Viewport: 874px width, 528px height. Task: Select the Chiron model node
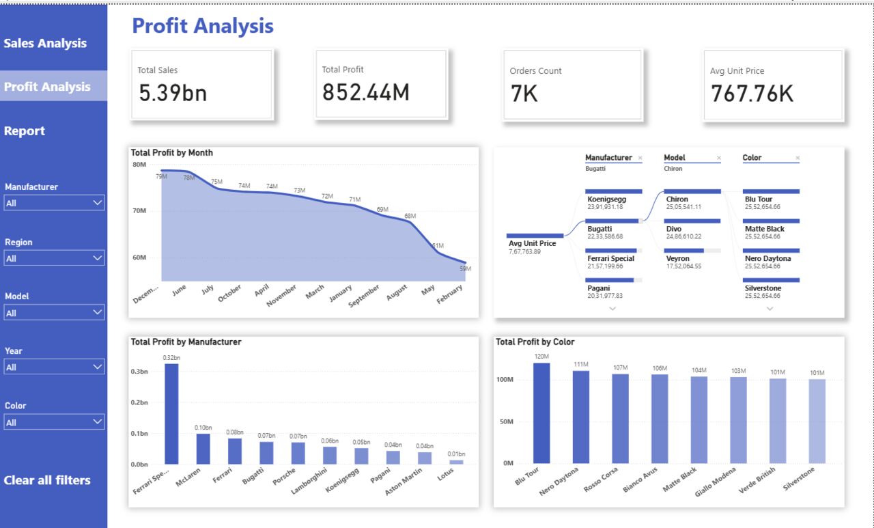click(x=692, y=199)
